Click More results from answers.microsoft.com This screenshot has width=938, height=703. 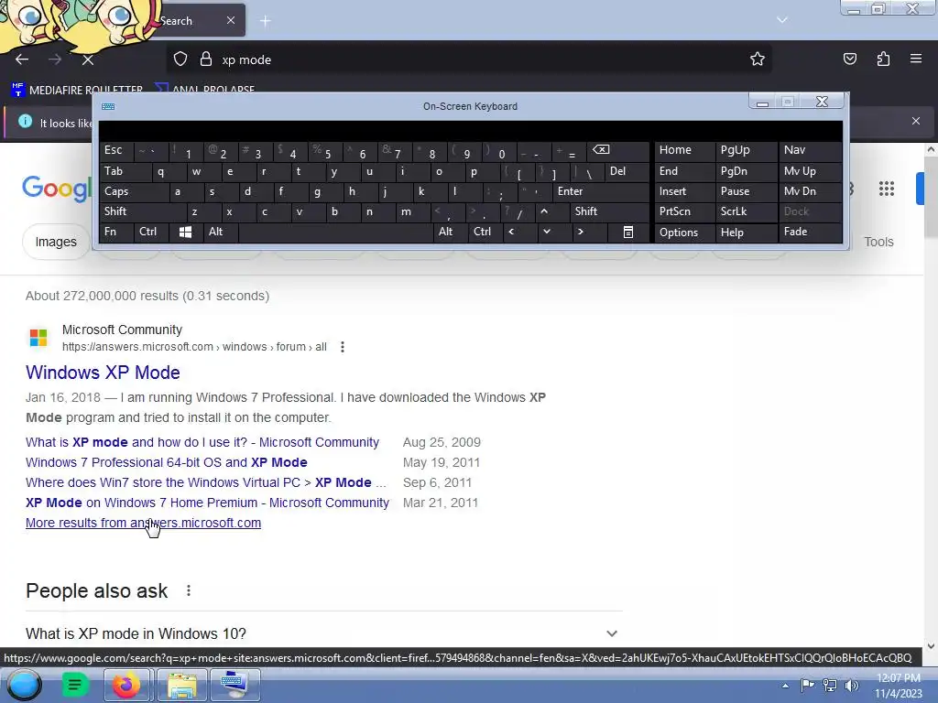point(143,523)
